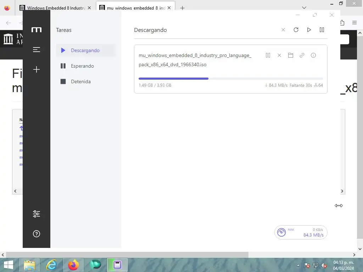Click the connections count 64
The height and width of the screenshot is (272, 363).
[319, 85]
